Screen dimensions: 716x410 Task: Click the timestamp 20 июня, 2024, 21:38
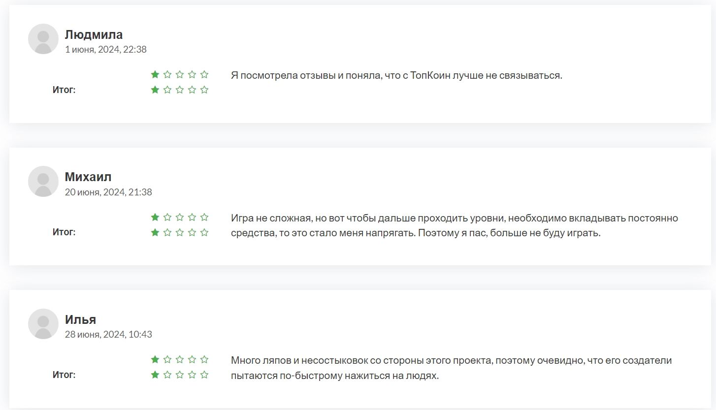(109, 192)
